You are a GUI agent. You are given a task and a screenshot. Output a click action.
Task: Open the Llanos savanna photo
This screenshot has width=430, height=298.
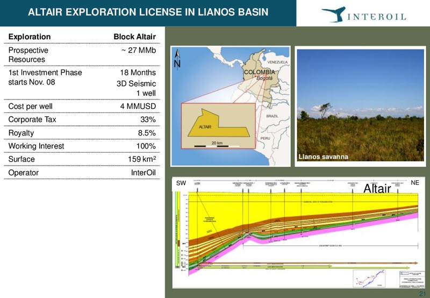pyautogui.click(x=360, y=105)
